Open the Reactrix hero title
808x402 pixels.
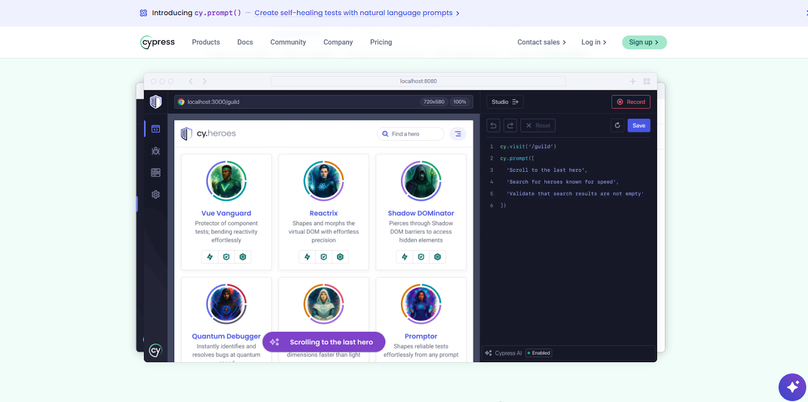324,213
